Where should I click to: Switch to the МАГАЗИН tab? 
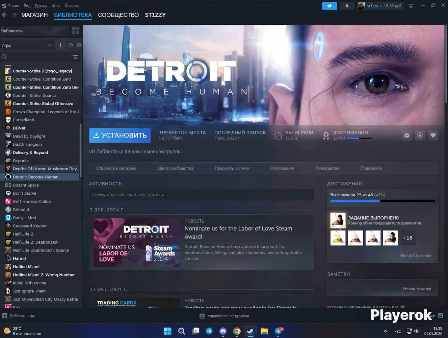point(34,15)
